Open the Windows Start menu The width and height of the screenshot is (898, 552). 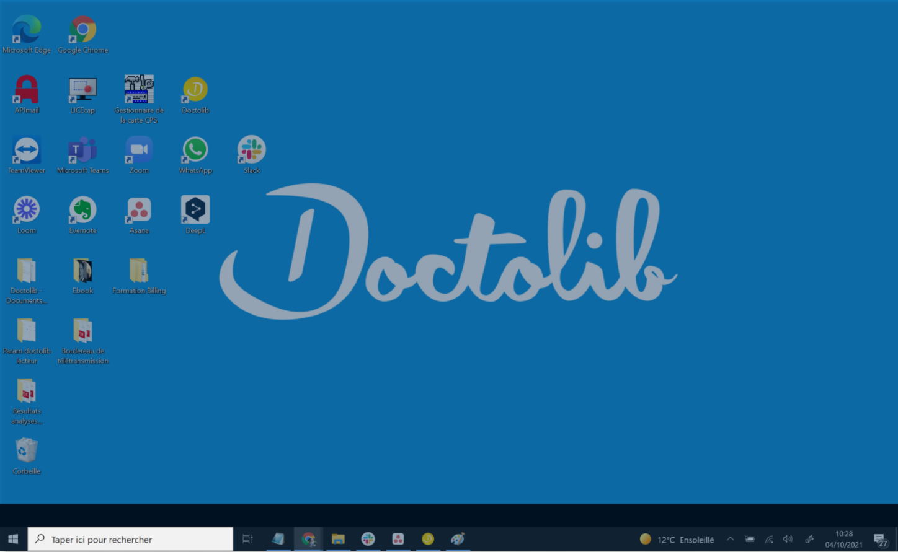[13, 540]
